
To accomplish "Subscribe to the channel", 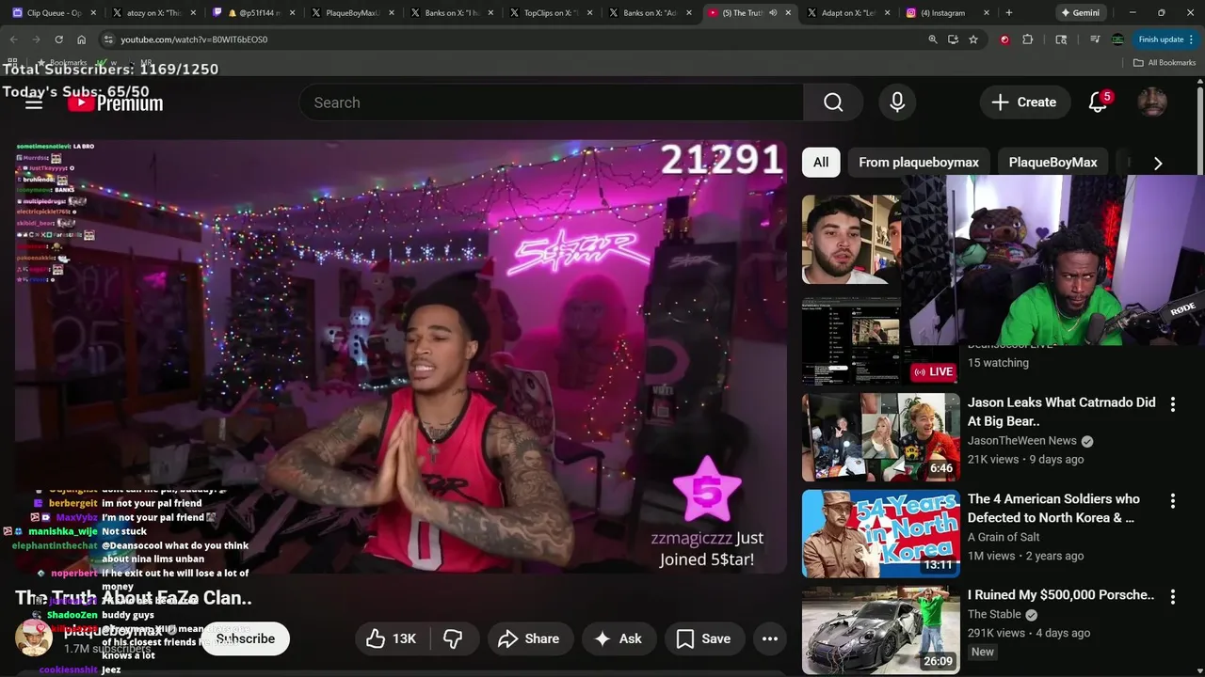I will click(x=246, y=638).
